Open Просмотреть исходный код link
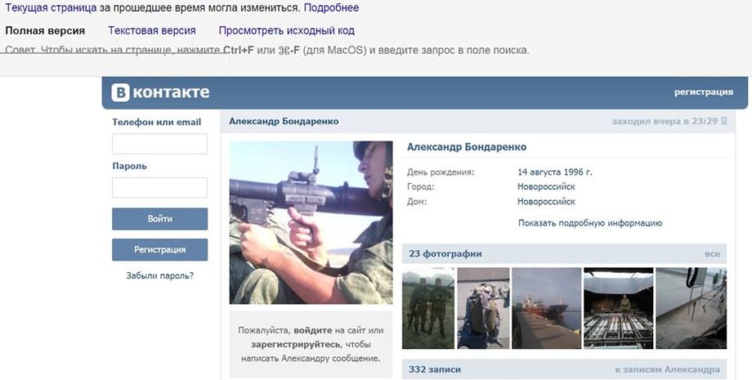The height and width of the screenshot is (380, 752). [x=286, y=30]
